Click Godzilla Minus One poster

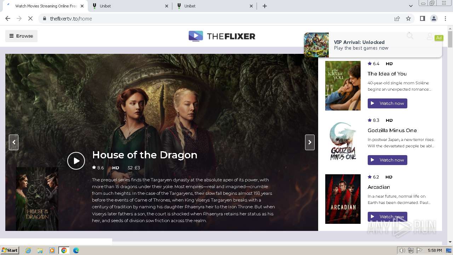point(343,142)
